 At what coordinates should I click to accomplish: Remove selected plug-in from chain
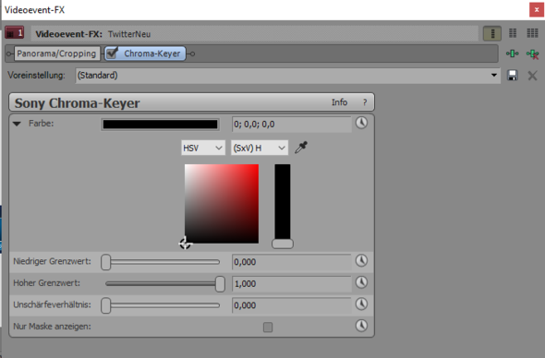pos(532,54)
